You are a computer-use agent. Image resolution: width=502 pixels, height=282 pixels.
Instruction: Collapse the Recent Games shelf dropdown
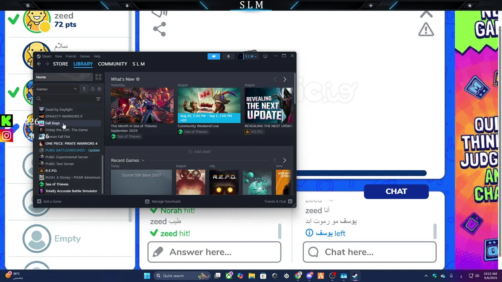pos(143,160)
